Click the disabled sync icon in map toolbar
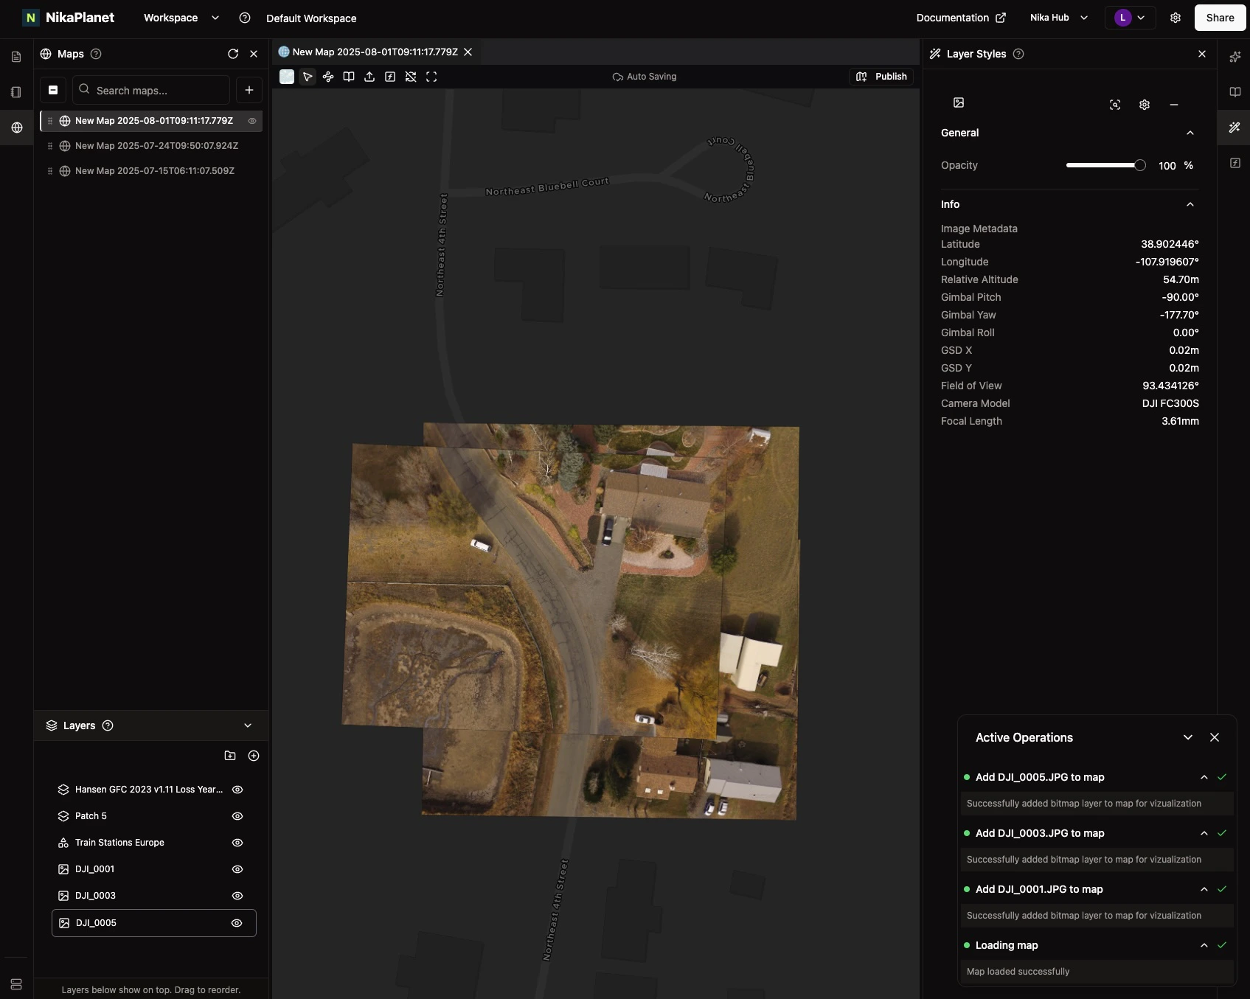Screen dimensions: 1250x999 point(411,77)
